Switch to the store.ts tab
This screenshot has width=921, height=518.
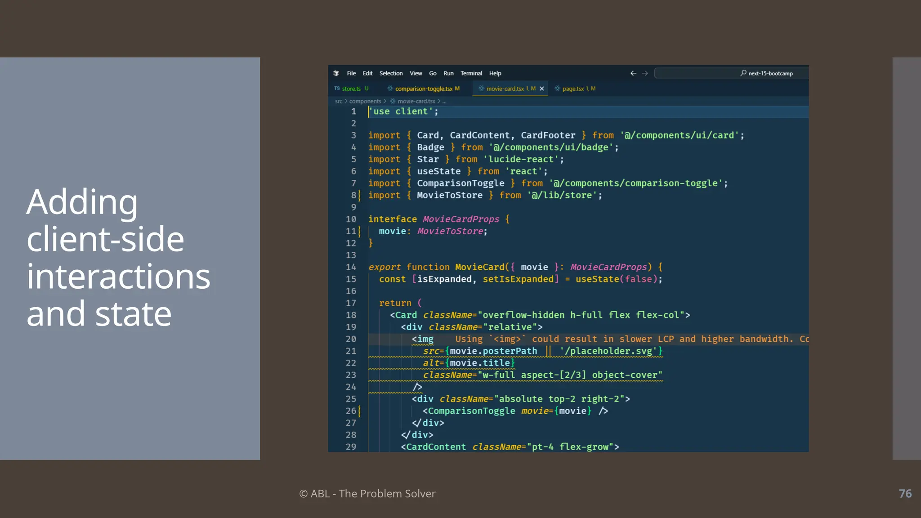click(351, 89)
